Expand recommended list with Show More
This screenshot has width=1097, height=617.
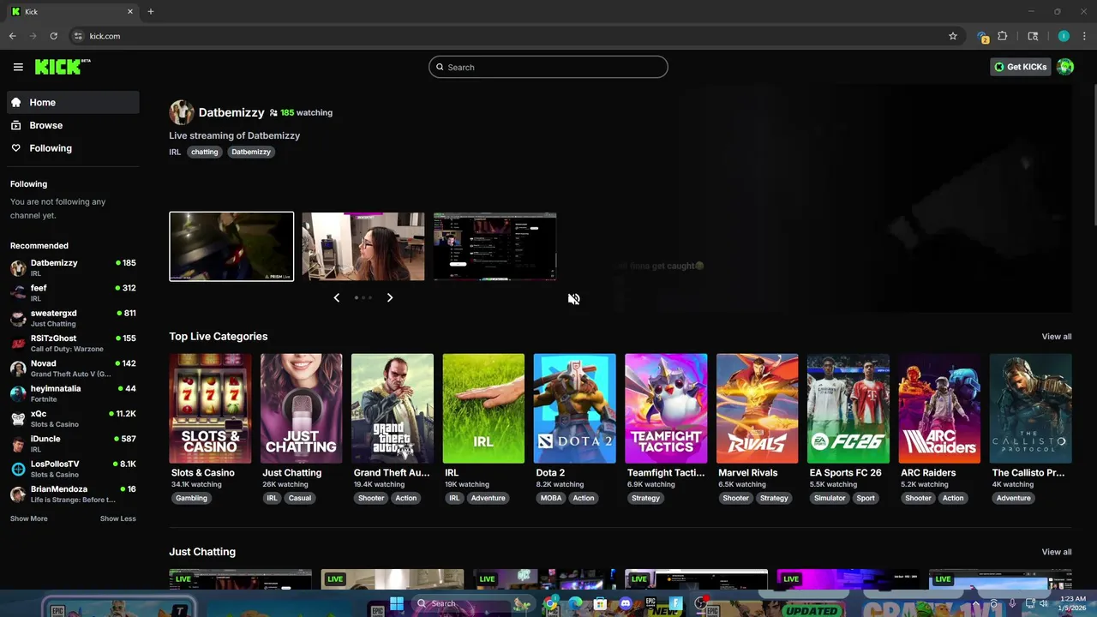click(x=29, y=518)
